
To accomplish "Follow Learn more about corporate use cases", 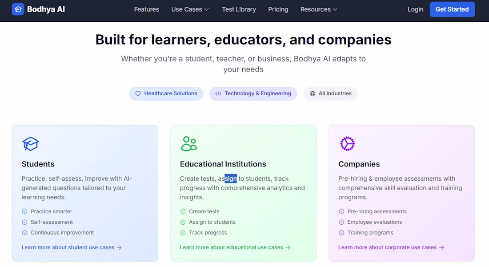I will click(391, 247).
